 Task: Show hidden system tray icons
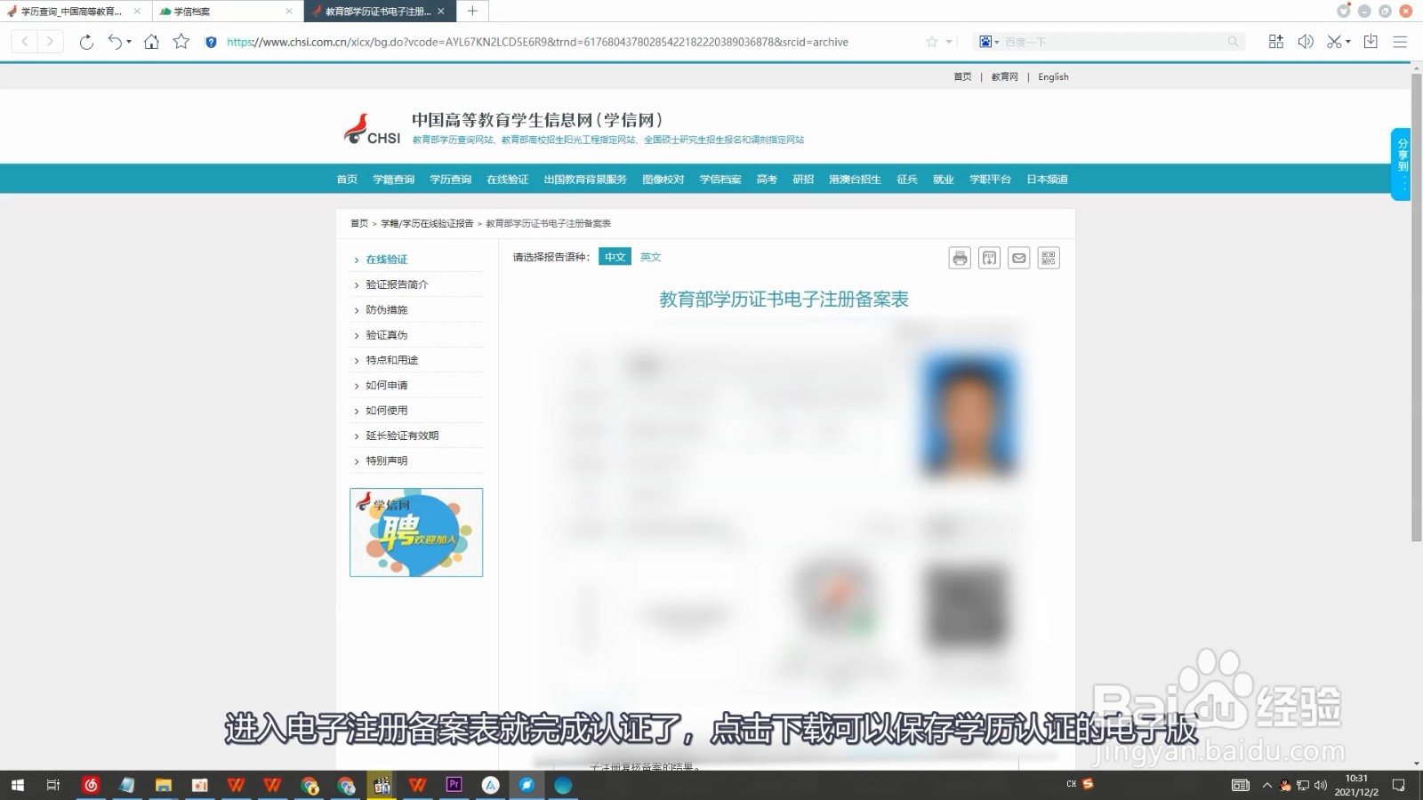tap(1267, 785)
